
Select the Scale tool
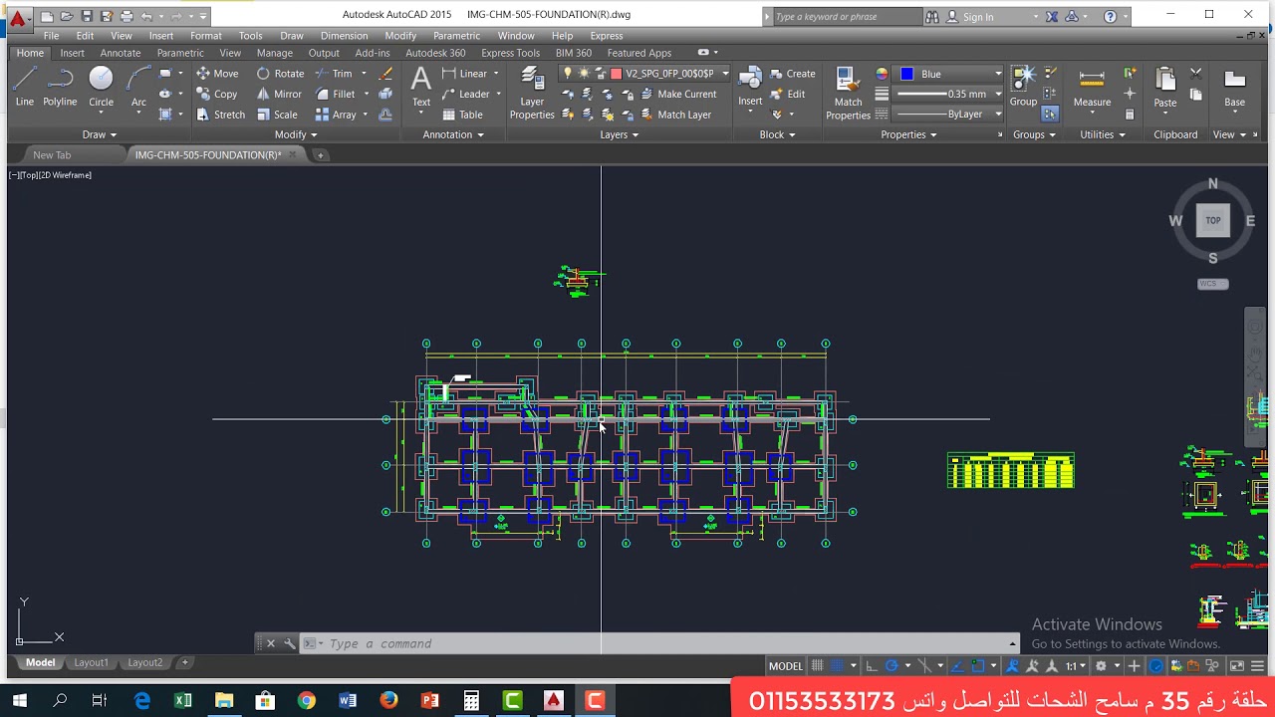tap(278, 115)
